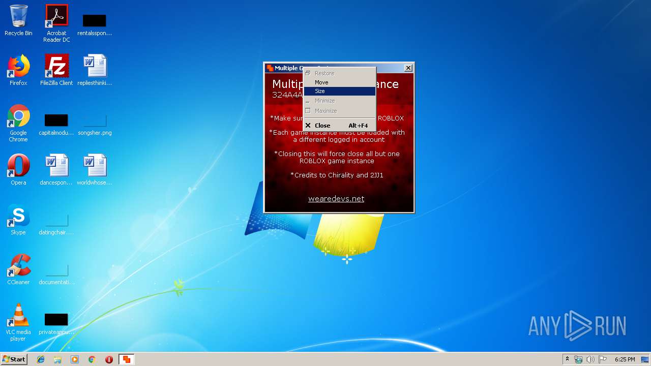Viewport: 651px width, 366px height.
Task: Open the Skype desktop shortcut
Action: [x=18, y=220]
